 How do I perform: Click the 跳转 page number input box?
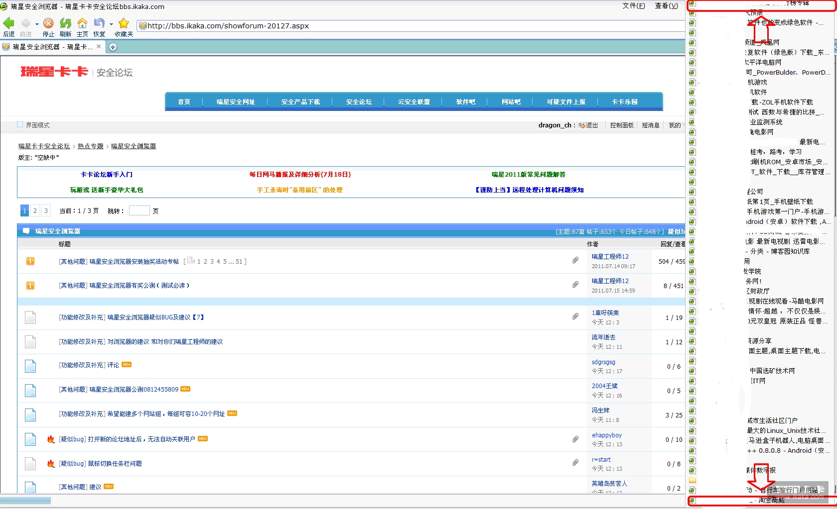coord(139,211)
